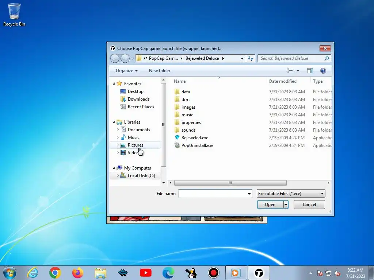Launch Microsoft Edge from taskbar
The height and width of the screenshot is (280, 374).
(x=168, y=273)
